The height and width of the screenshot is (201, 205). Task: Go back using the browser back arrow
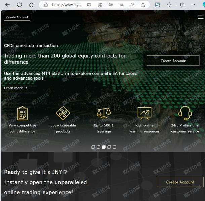(x=8, y=5)
